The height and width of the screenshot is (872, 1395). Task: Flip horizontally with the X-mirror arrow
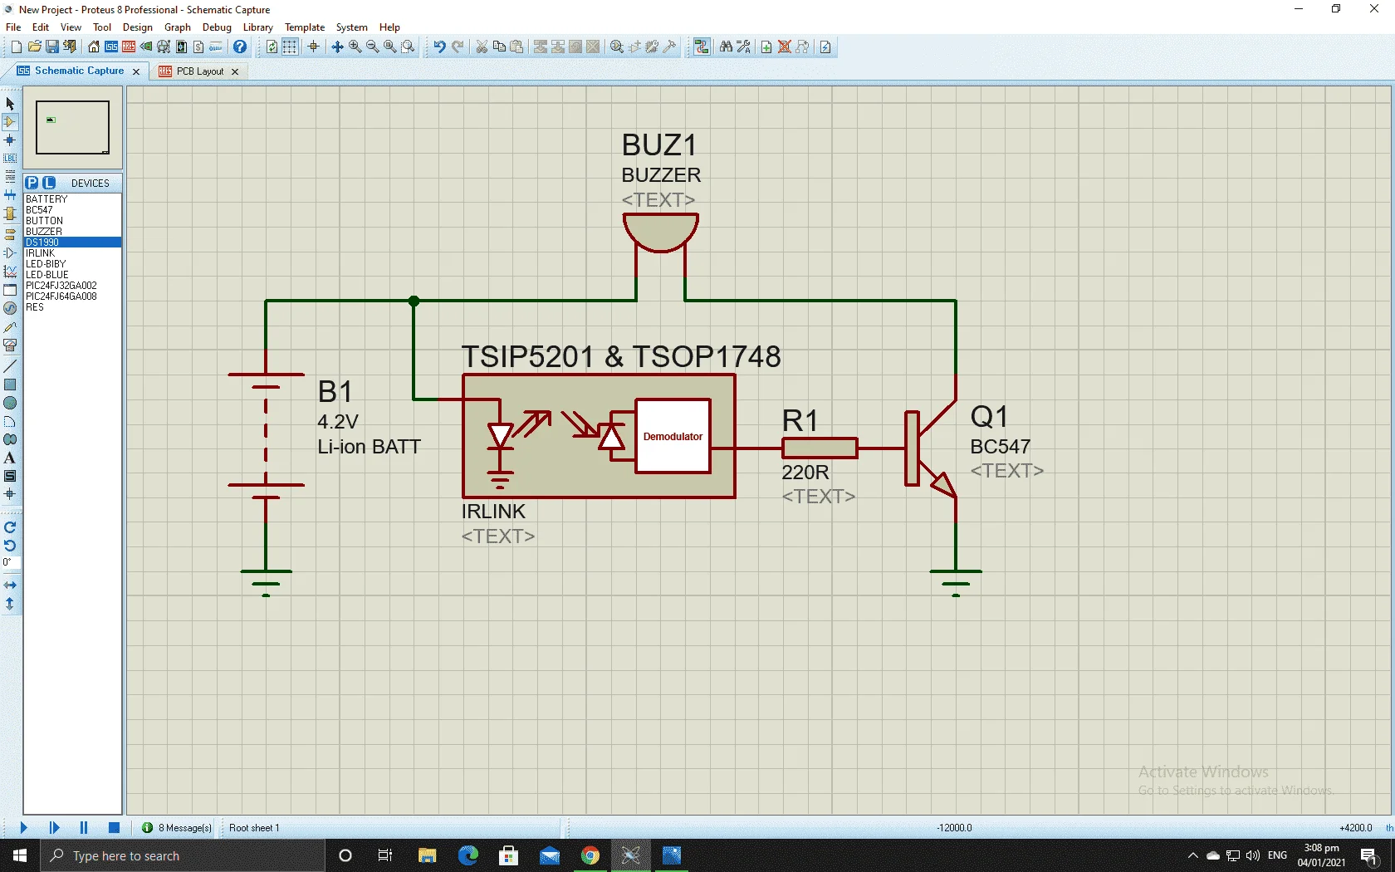pos(10,585)
